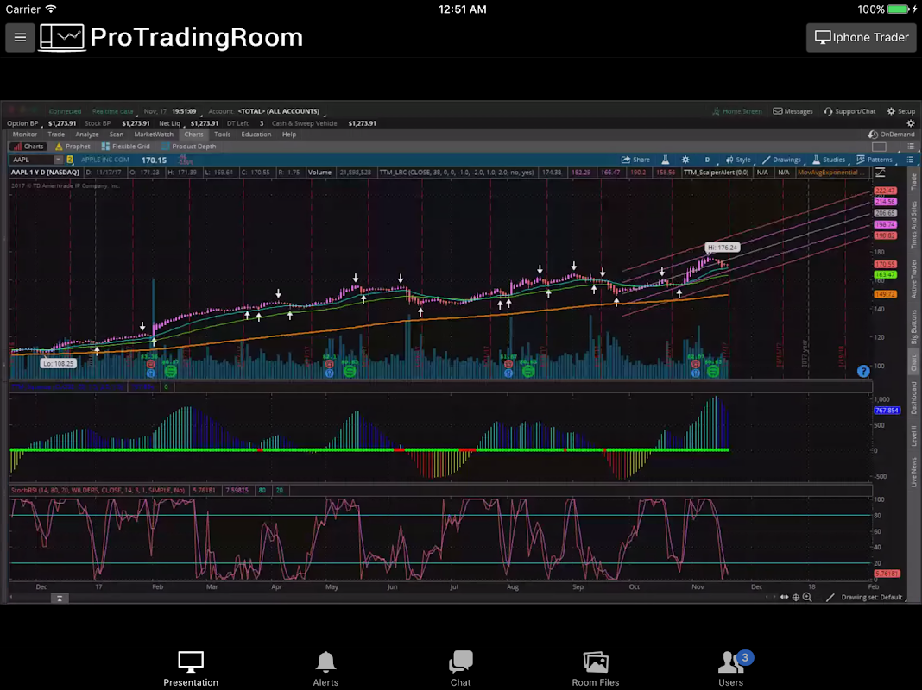922x690 pixels.
Task: Open the Scan menu tab
Action: (x=117, y=135)
